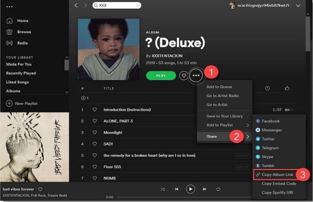Viewport: 313px width, 202px height.
Task: Toggle repeat mode
Action: [219, 190]
